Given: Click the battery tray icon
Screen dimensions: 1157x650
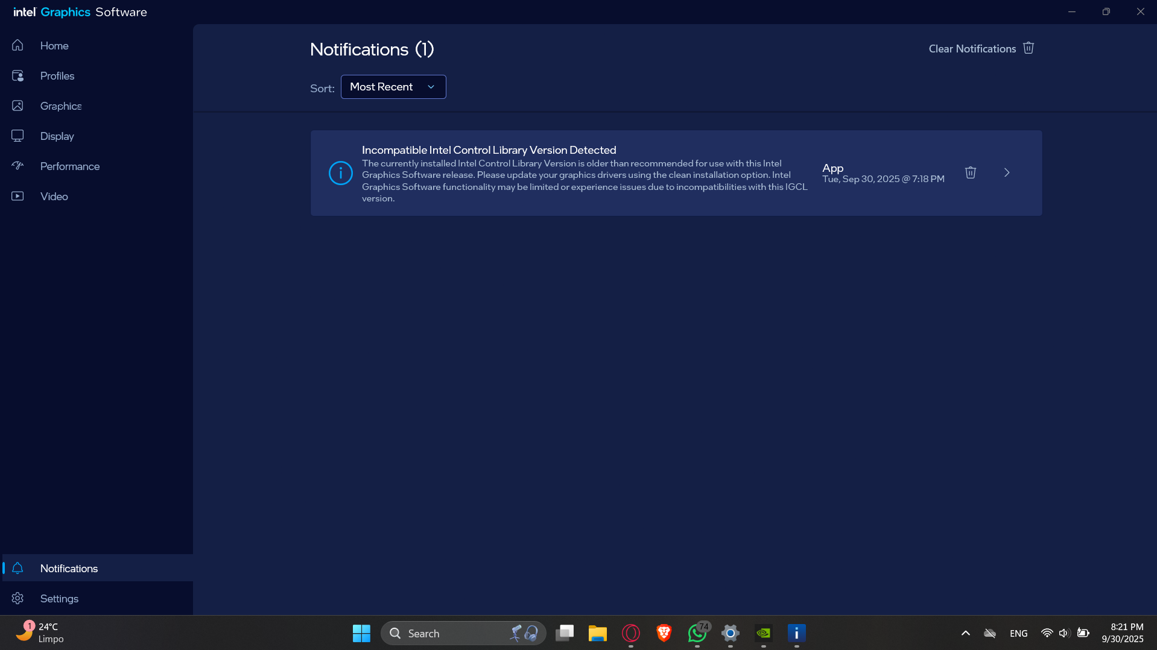Looking at the screenshot, I should [1083, 633].
